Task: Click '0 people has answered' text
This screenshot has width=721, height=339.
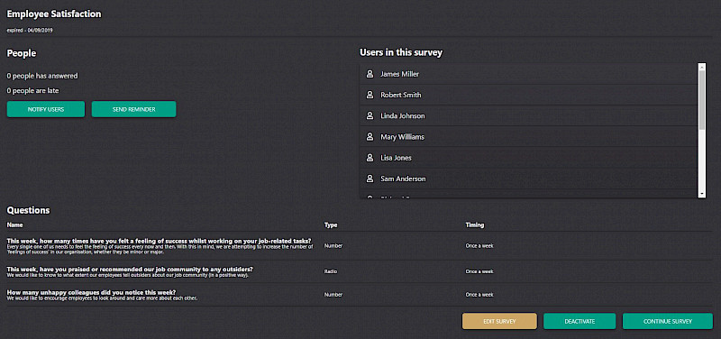Action: (x=42, y=76)
